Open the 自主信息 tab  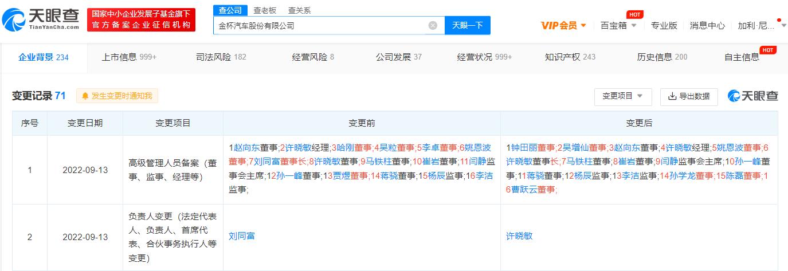[742, 57]
